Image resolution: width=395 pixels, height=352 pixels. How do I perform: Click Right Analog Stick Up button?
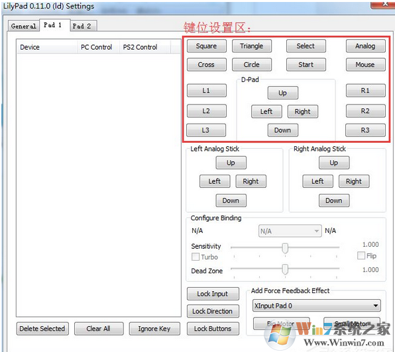coord(334,163)
